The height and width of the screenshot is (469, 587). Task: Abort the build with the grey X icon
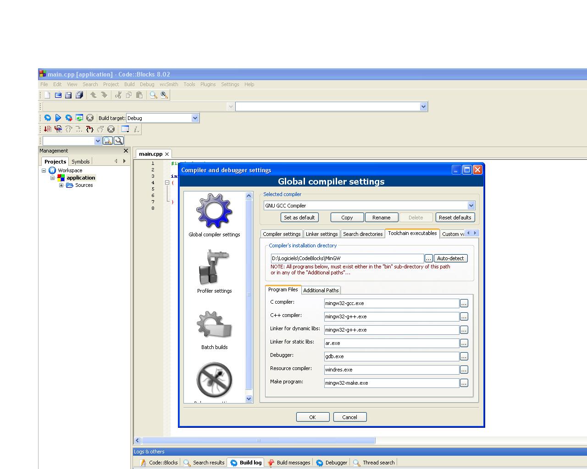[90, 118]
